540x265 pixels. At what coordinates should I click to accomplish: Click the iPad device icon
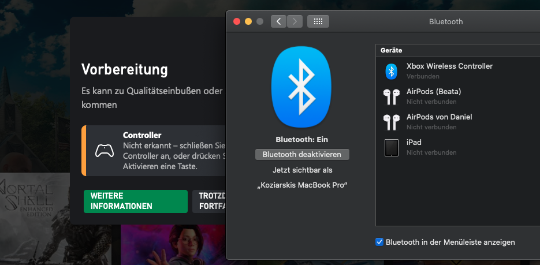tap(391, 148)
